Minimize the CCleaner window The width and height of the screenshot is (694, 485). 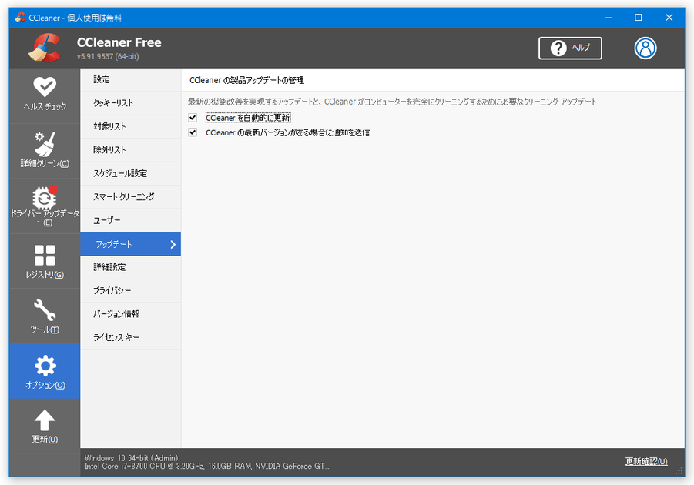click(609, 17)
